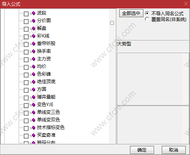Click the formula icon next to 彩K线
The height and width of the screenshot is (155, 190).
[34, 36]
